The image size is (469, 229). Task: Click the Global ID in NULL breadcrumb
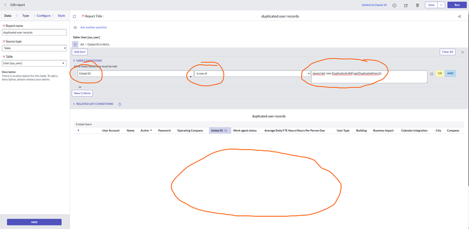point(99,44)
